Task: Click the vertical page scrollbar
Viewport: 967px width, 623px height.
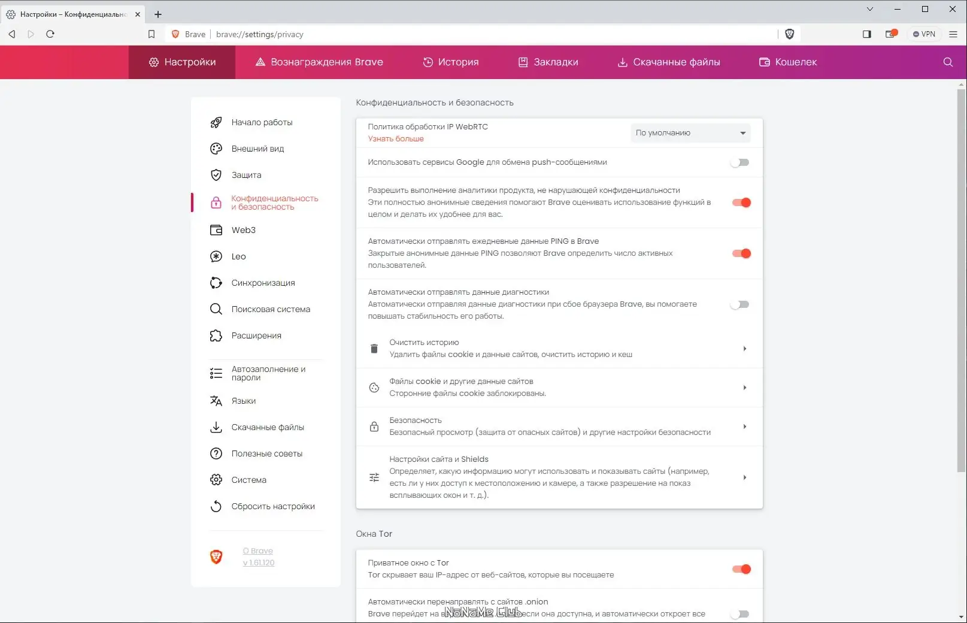Action: click(962, 280)
